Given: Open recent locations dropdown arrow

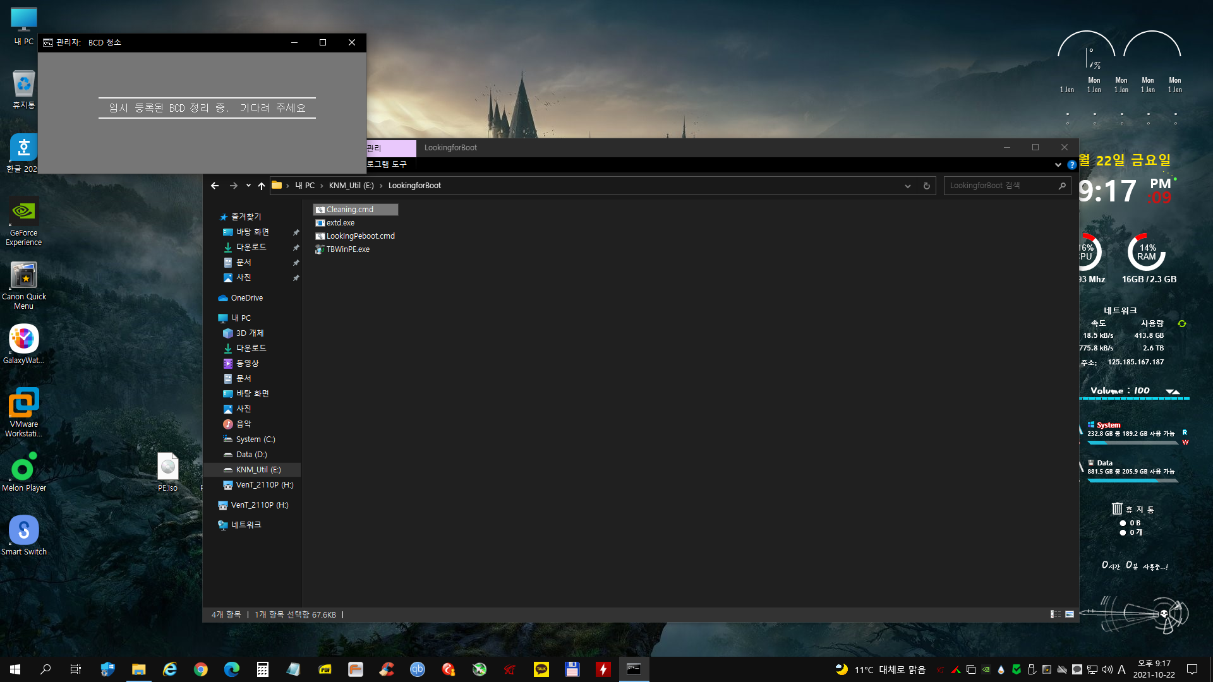Looking at the screenshot, I should [248, 186].
